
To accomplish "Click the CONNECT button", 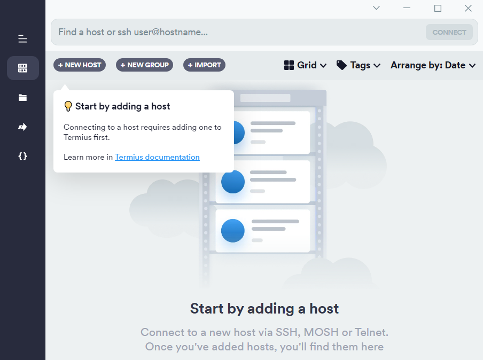I will [449, 32].
